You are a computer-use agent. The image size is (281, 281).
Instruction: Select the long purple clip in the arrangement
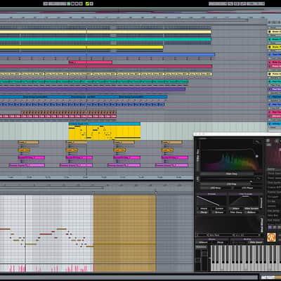(93, 89)
